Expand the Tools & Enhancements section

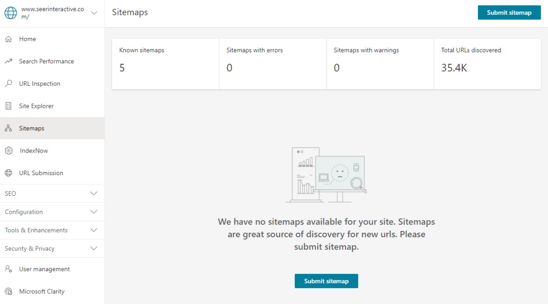click(93, 230)
